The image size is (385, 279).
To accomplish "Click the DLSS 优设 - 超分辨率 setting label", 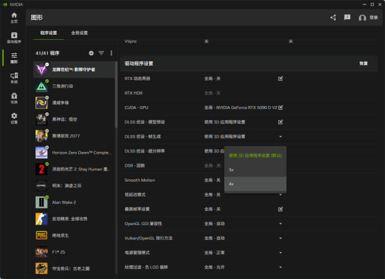I will click(145, 151).
